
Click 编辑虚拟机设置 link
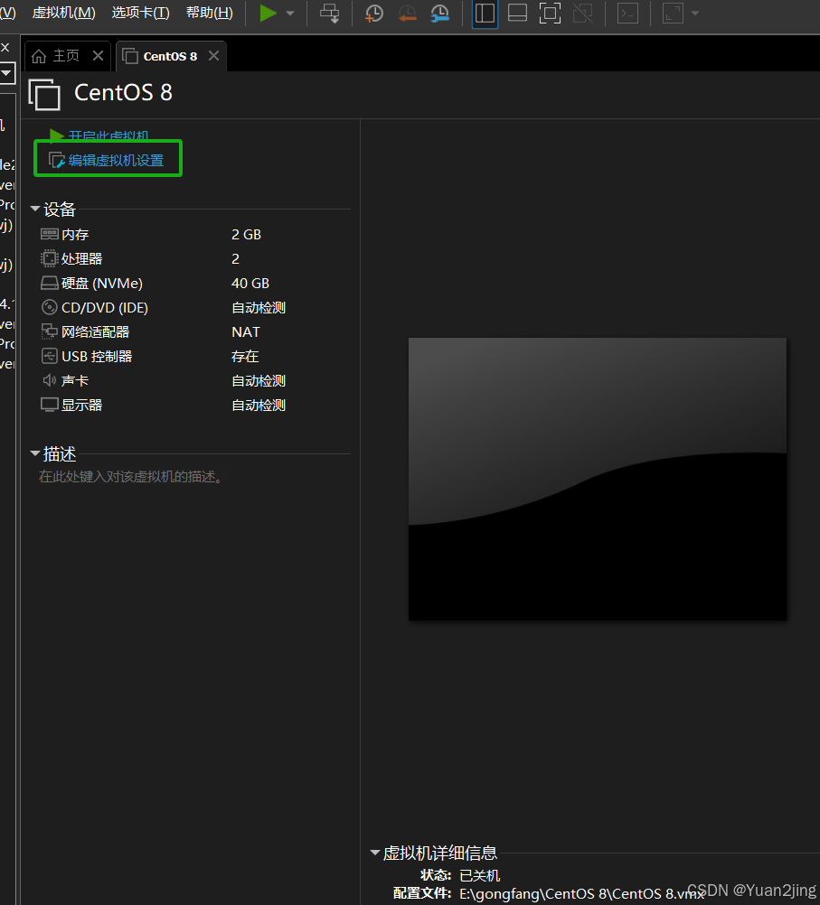coord(116,160)
